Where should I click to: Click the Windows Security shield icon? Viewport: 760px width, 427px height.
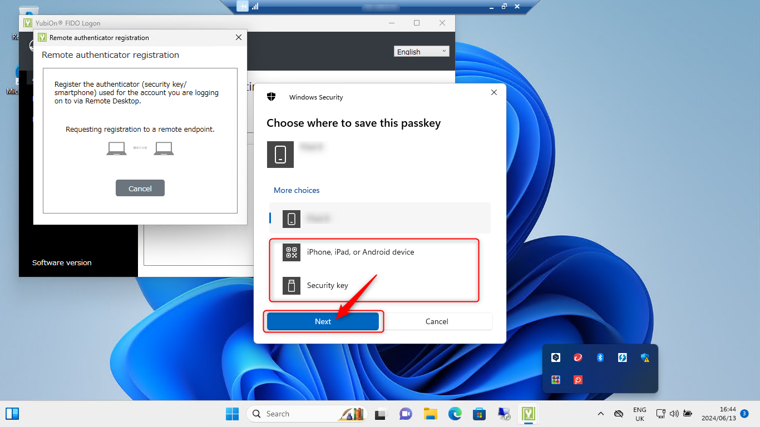272,97
